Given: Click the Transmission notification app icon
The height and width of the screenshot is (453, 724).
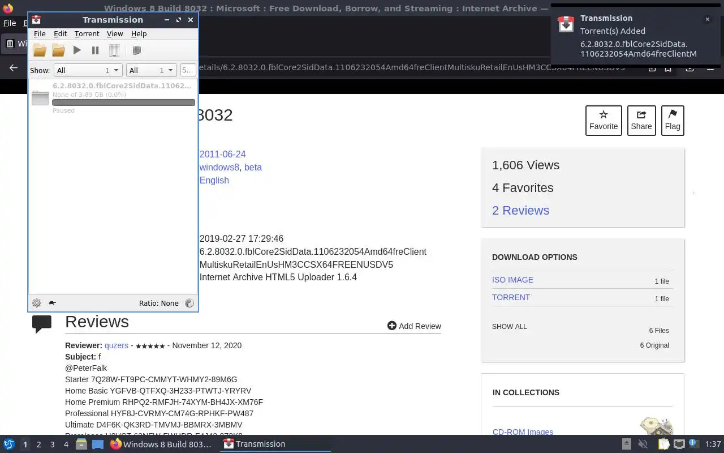Looking at the screenshot, I should 566,24.
